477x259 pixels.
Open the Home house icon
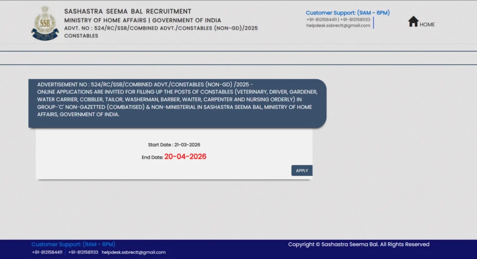tap(413, 21)
